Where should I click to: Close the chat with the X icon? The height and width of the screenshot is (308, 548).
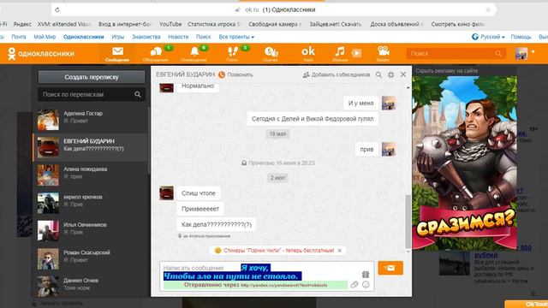point(403,74)
